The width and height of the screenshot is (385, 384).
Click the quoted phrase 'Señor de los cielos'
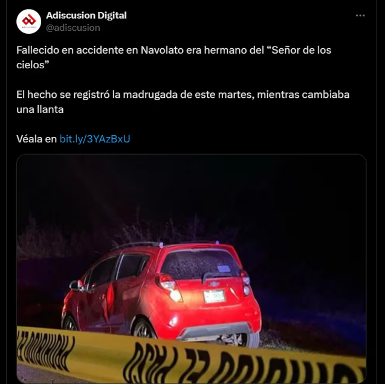(173, 57)
